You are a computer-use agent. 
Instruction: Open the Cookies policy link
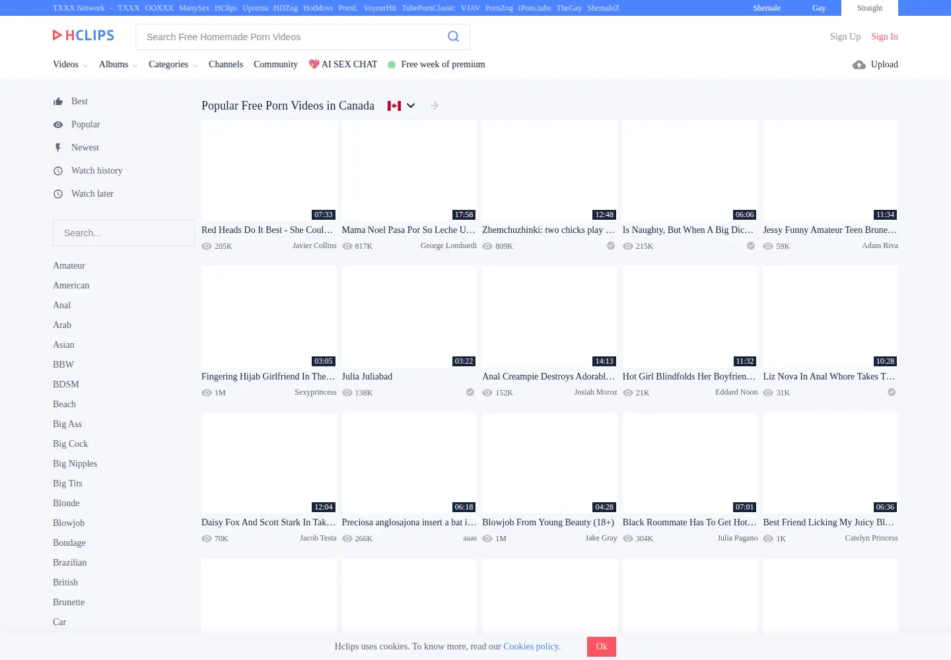pyautogui.click(x=532, y=647)
